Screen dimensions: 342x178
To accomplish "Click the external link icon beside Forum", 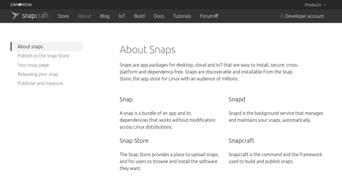I will (x=216, y=16).
